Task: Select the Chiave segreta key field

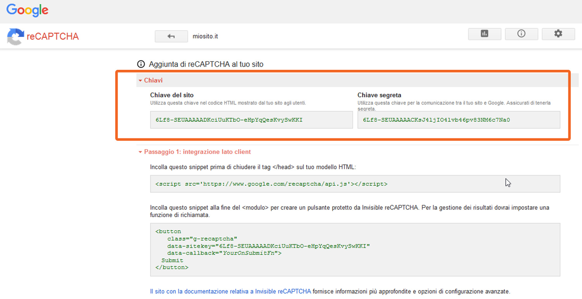Action: click(459, 120)
